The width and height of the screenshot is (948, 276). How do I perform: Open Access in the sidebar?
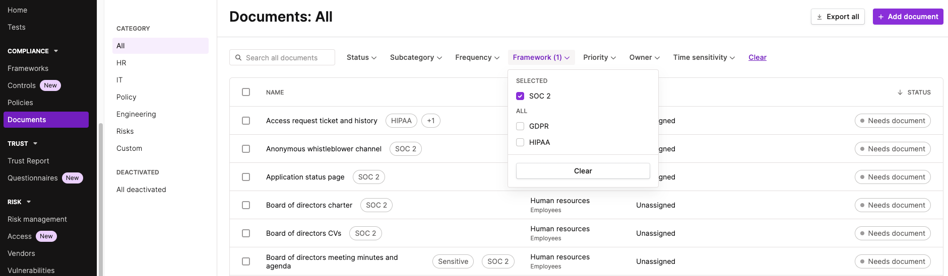tap(20, 236)
